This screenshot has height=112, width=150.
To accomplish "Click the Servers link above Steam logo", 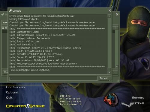I will click(138, 98).
